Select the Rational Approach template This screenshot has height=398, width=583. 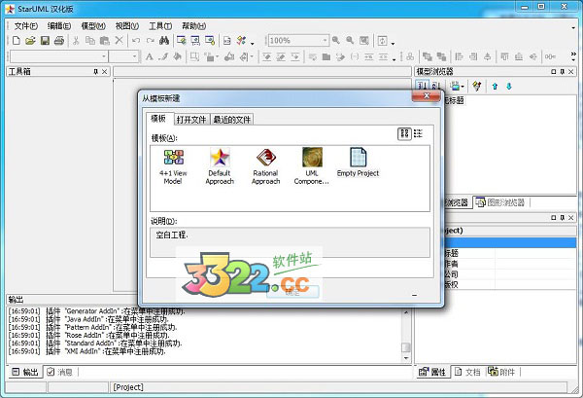click(x=266, y=166)
